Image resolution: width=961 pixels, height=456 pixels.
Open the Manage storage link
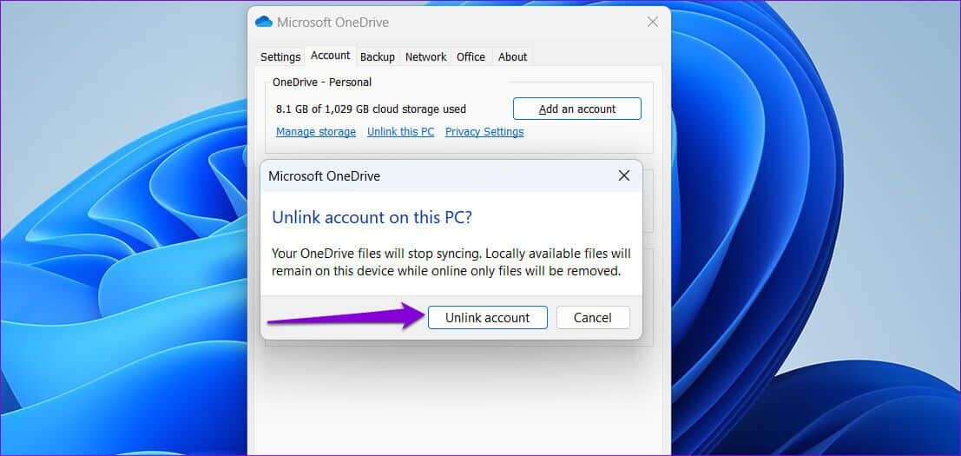pyautogui.click(x=316, y=132)
